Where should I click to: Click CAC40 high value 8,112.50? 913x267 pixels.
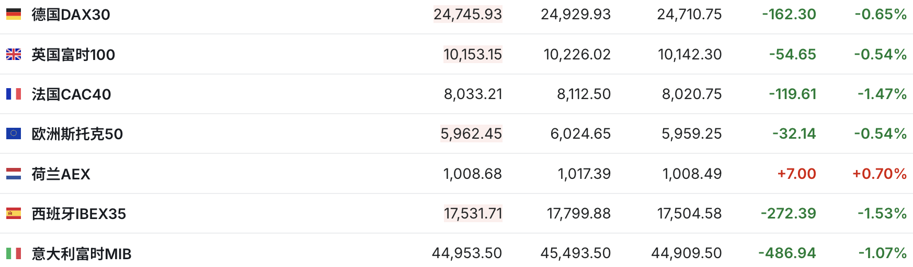tap(584, 94)
